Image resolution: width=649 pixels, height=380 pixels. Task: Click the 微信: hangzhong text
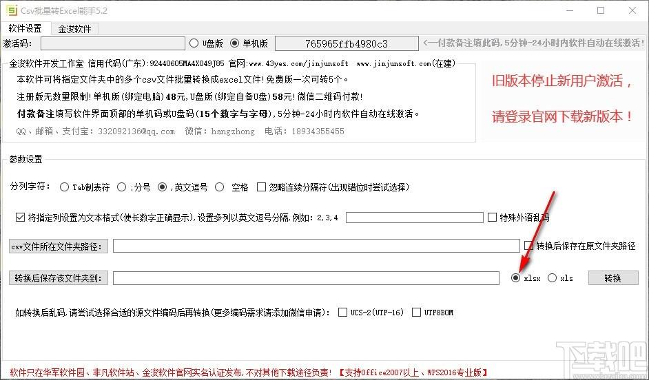[x=220, y=131]
